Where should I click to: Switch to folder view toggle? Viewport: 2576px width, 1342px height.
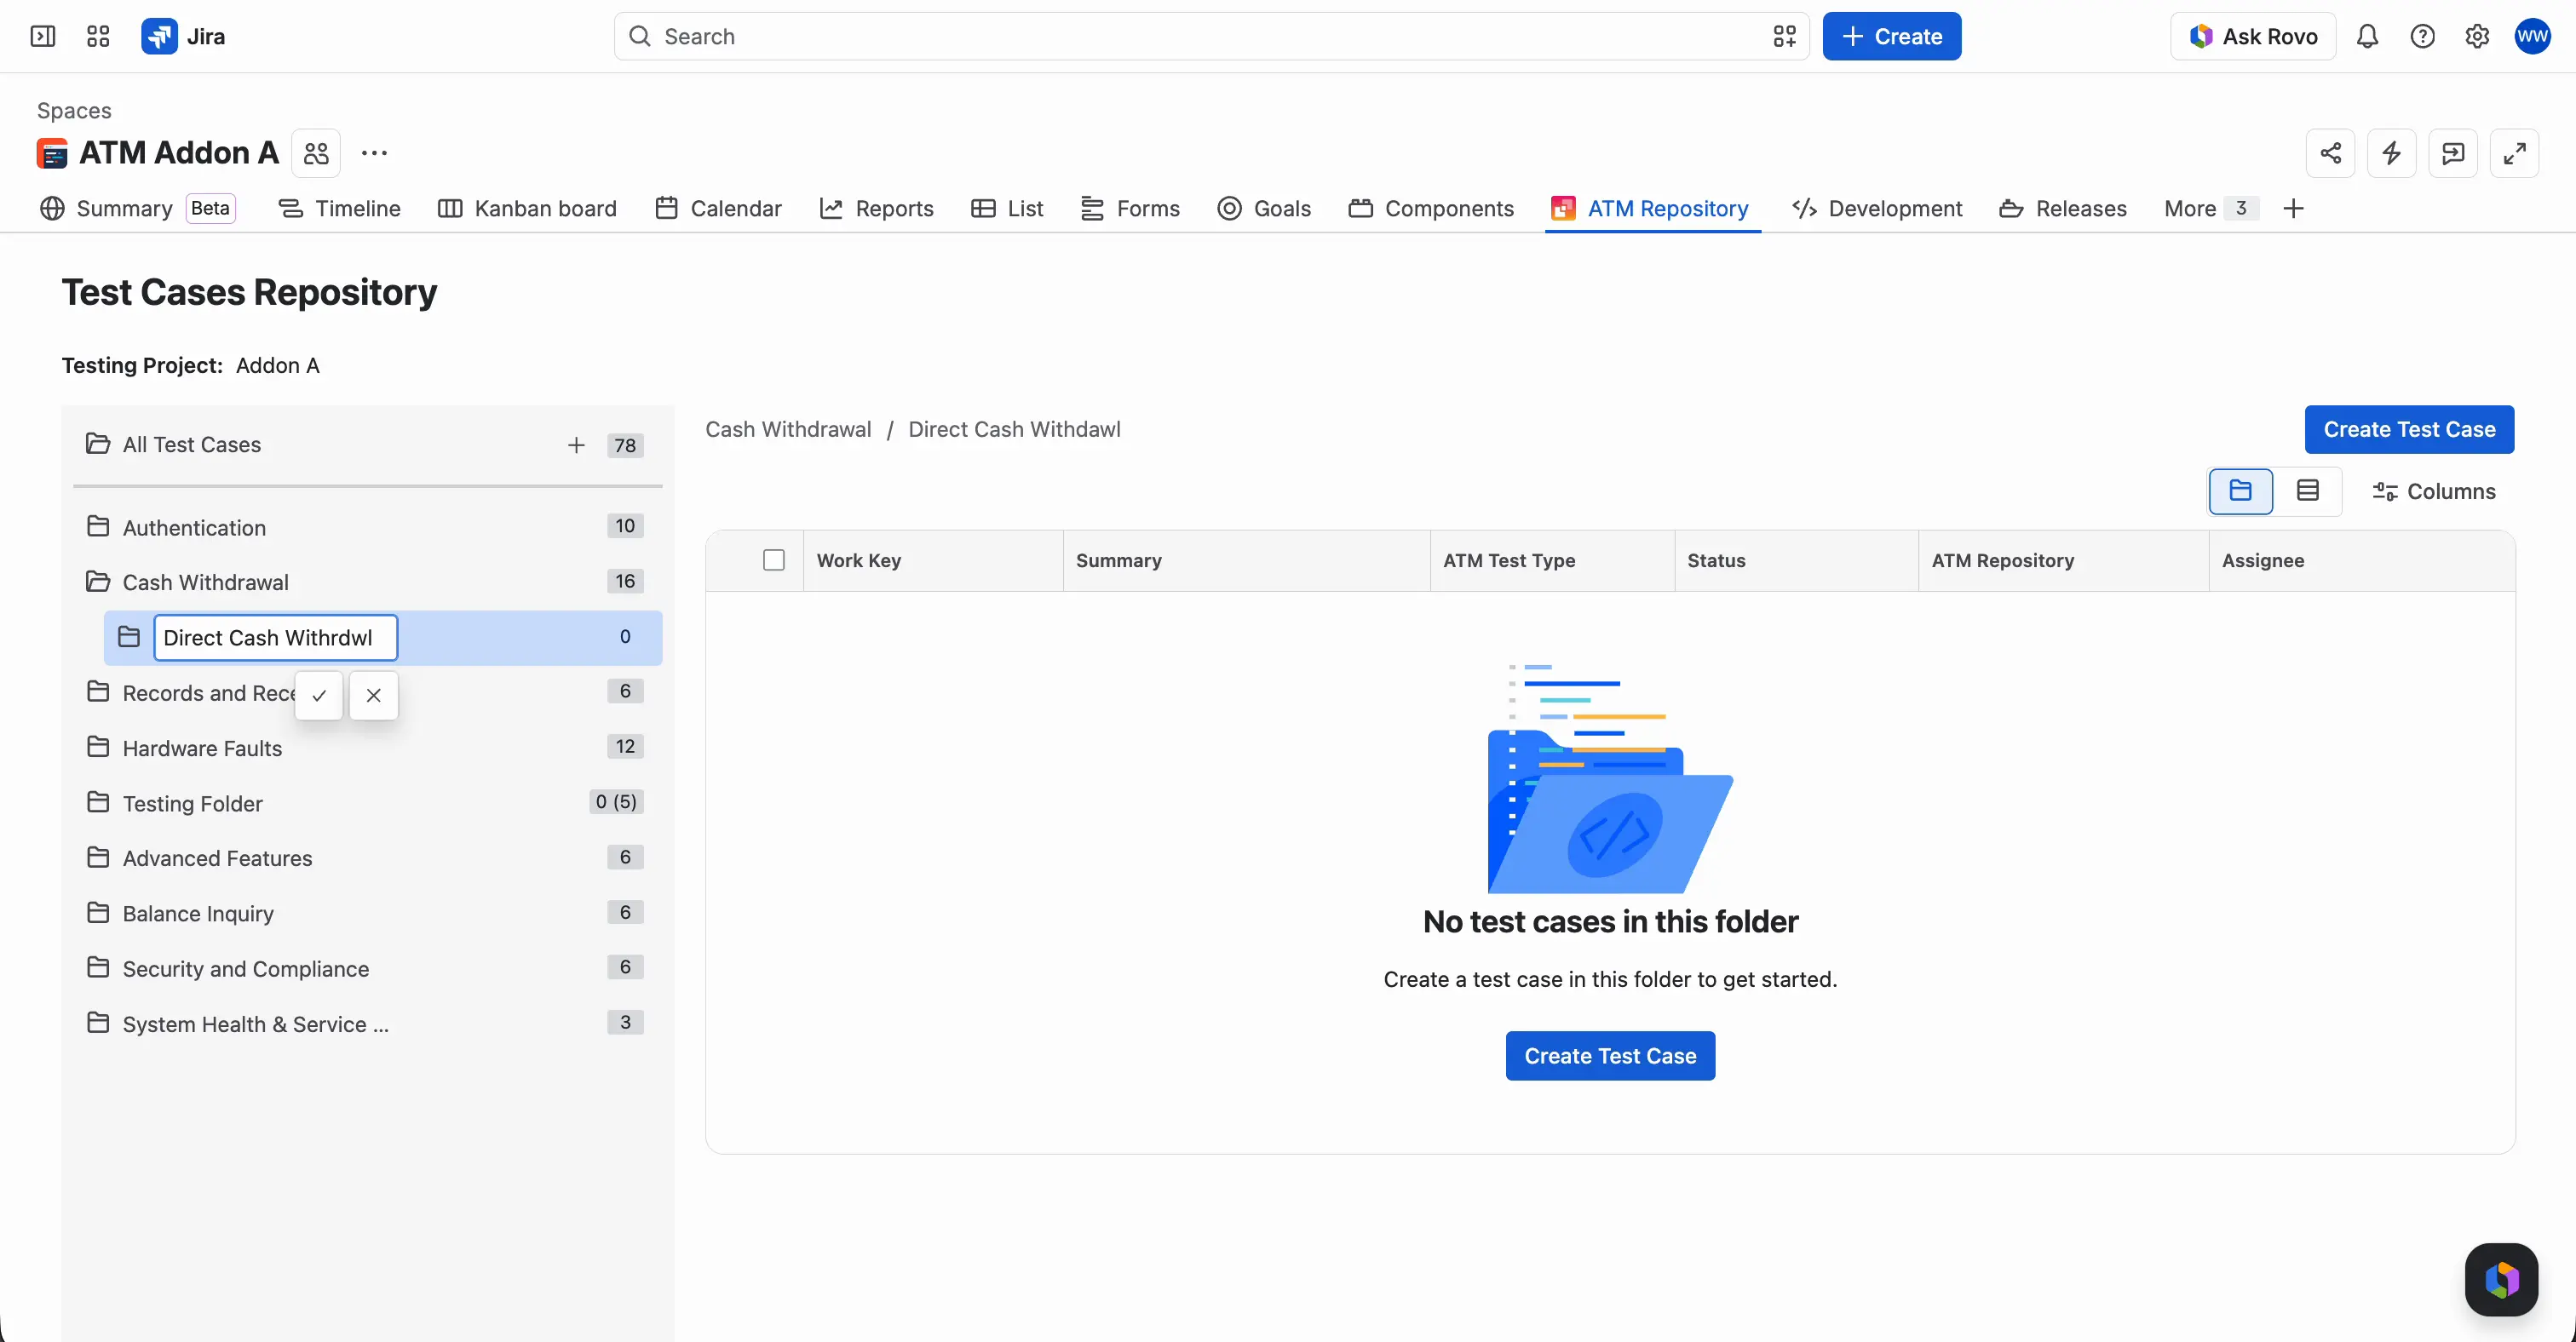pos(2240,491)
